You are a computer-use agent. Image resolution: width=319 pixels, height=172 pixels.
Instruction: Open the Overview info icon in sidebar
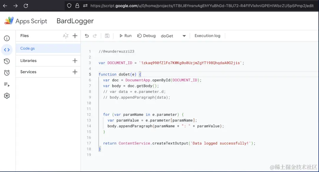[7, 38]
